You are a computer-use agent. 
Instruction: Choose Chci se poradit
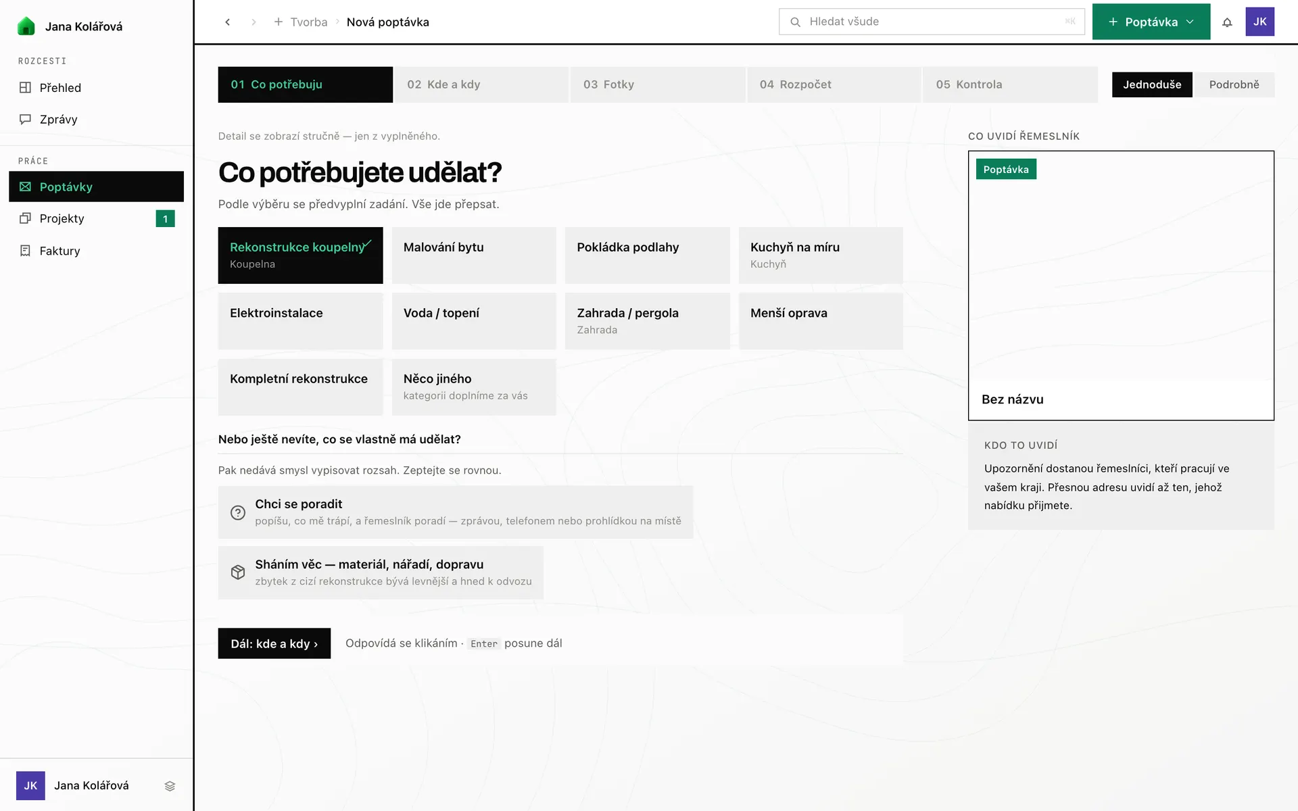pyautogui.click(x=455, y=512)
